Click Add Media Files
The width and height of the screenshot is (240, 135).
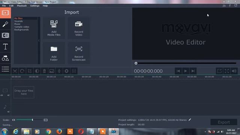tap(54, 28)
